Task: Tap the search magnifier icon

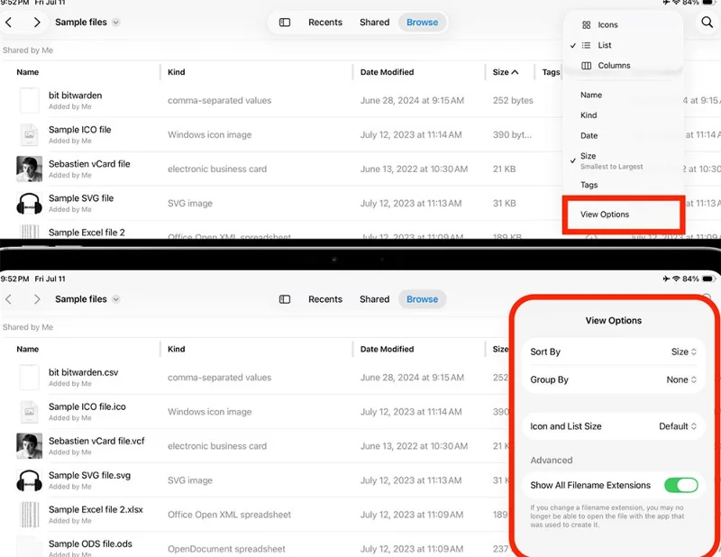Action: pyautogui.click(x=707, y=23)
